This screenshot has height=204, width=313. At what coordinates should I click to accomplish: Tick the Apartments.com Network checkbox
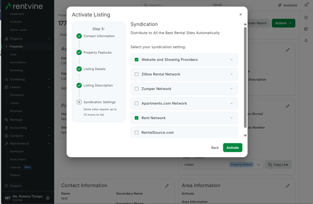coord(136,103)
